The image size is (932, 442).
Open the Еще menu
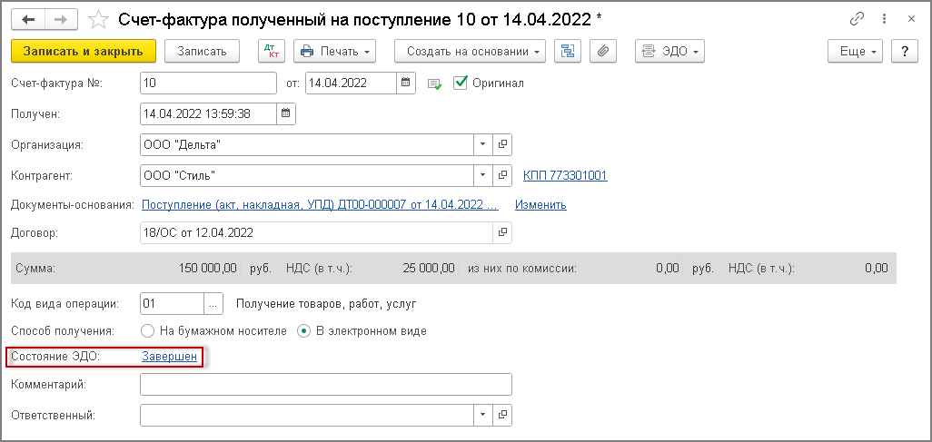855,52
